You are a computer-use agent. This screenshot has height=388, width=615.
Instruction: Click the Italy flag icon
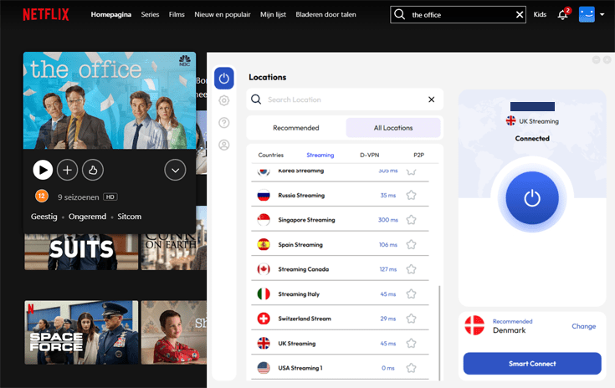[264, 294]
